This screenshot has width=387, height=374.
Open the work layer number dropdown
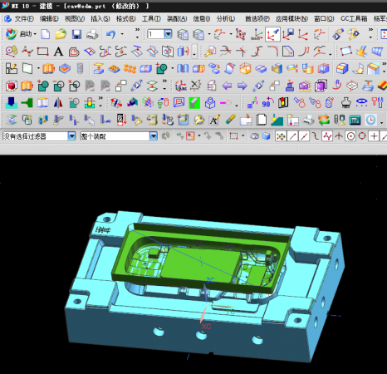coord(168,34)
